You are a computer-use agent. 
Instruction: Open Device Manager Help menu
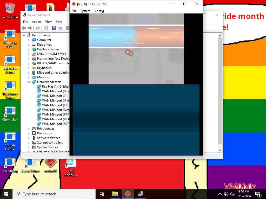point(59,22)
